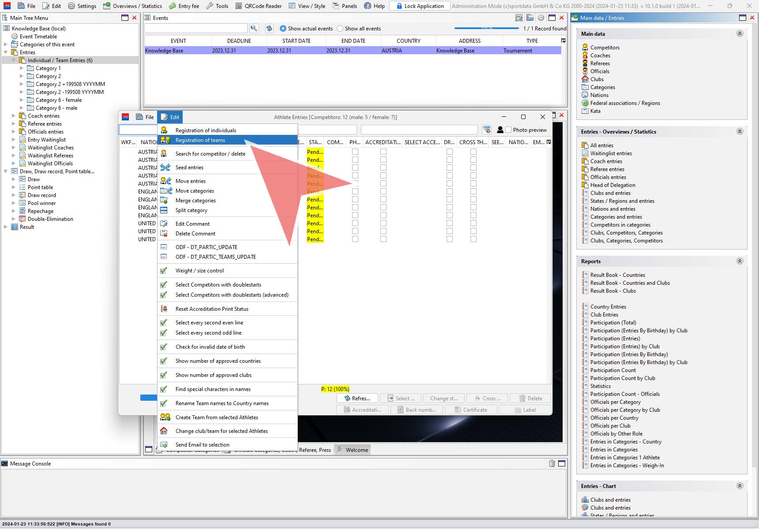The width and height of the screenshot is (759, 529).
Task: Expand the Category 1 tree node
Action: click(x=22, y=68)
